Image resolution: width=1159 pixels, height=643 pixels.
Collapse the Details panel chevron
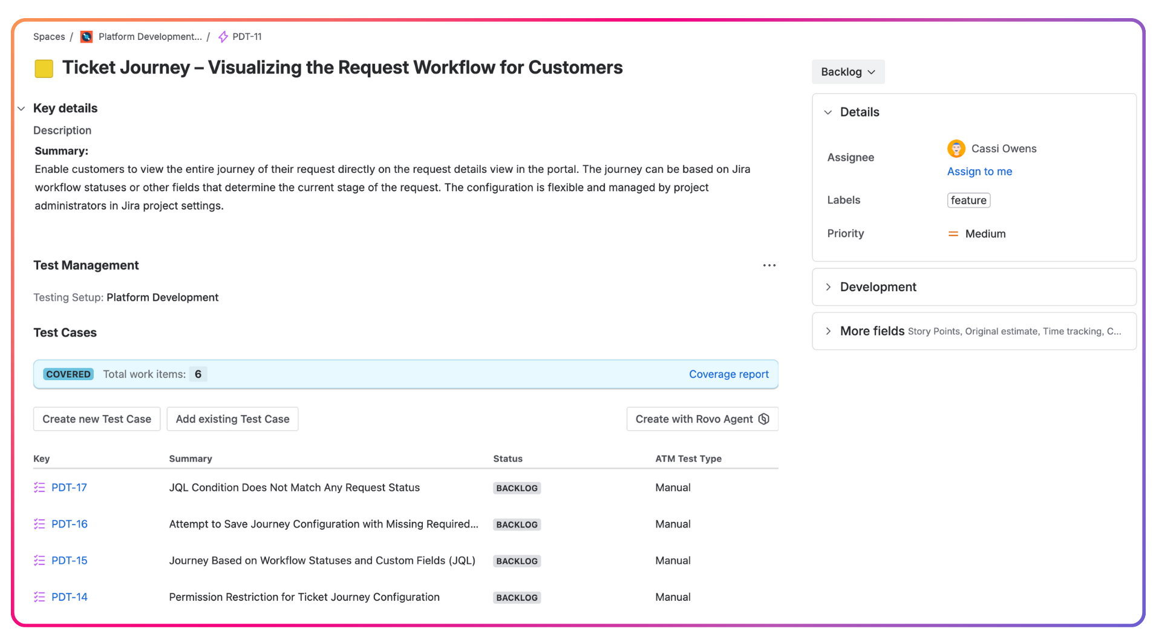point(828,112)
